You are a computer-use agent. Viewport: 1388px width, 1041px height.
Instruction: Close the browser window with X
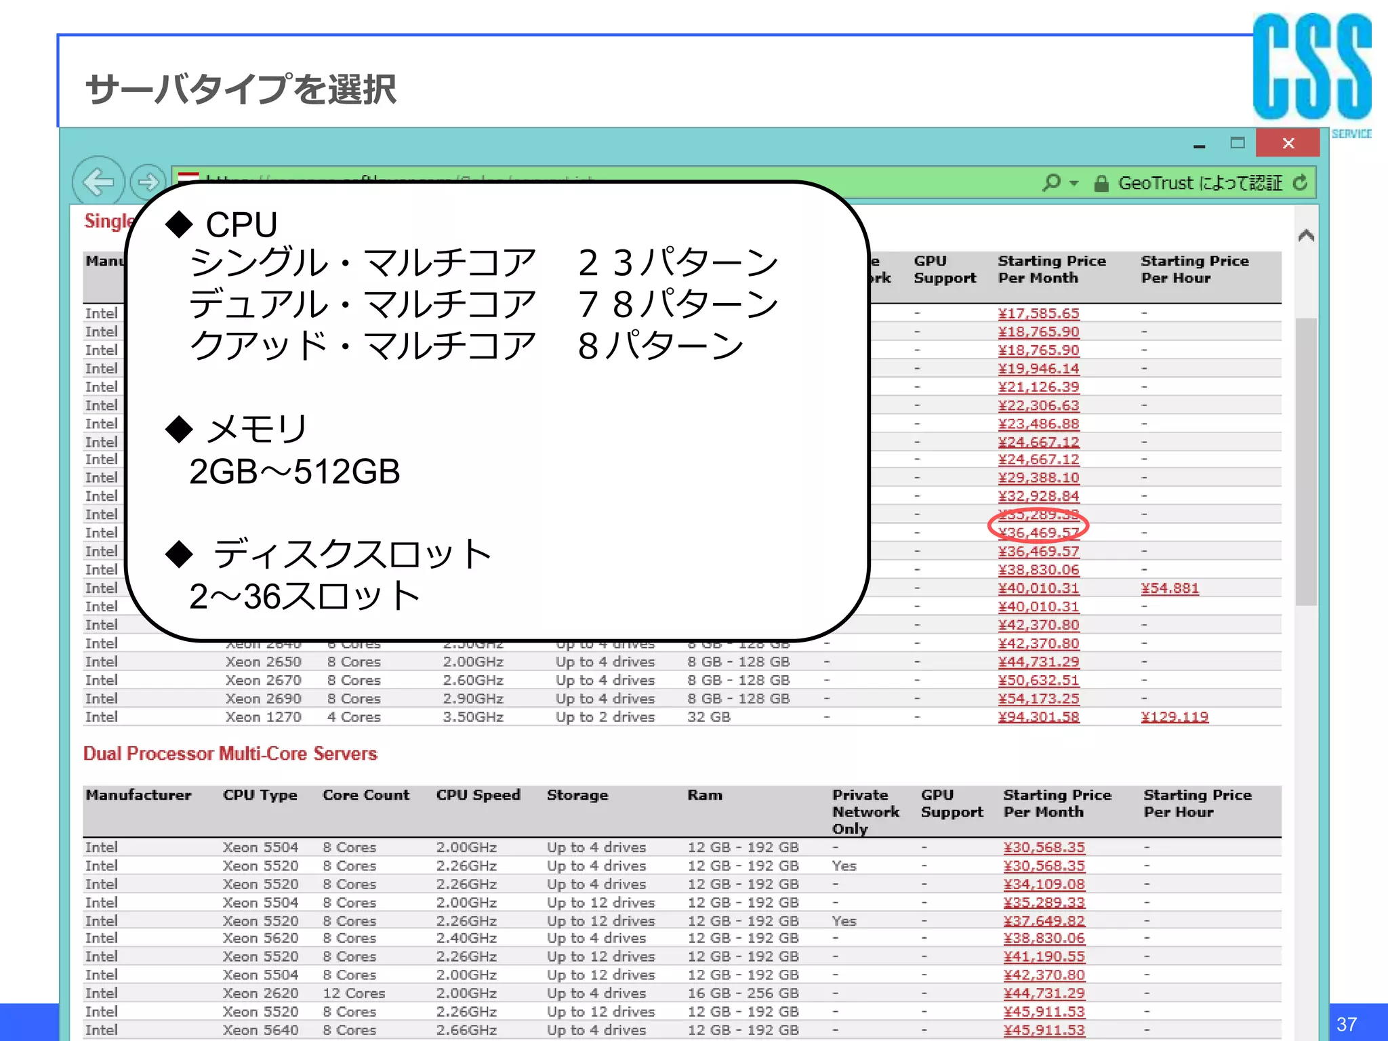1288,143
